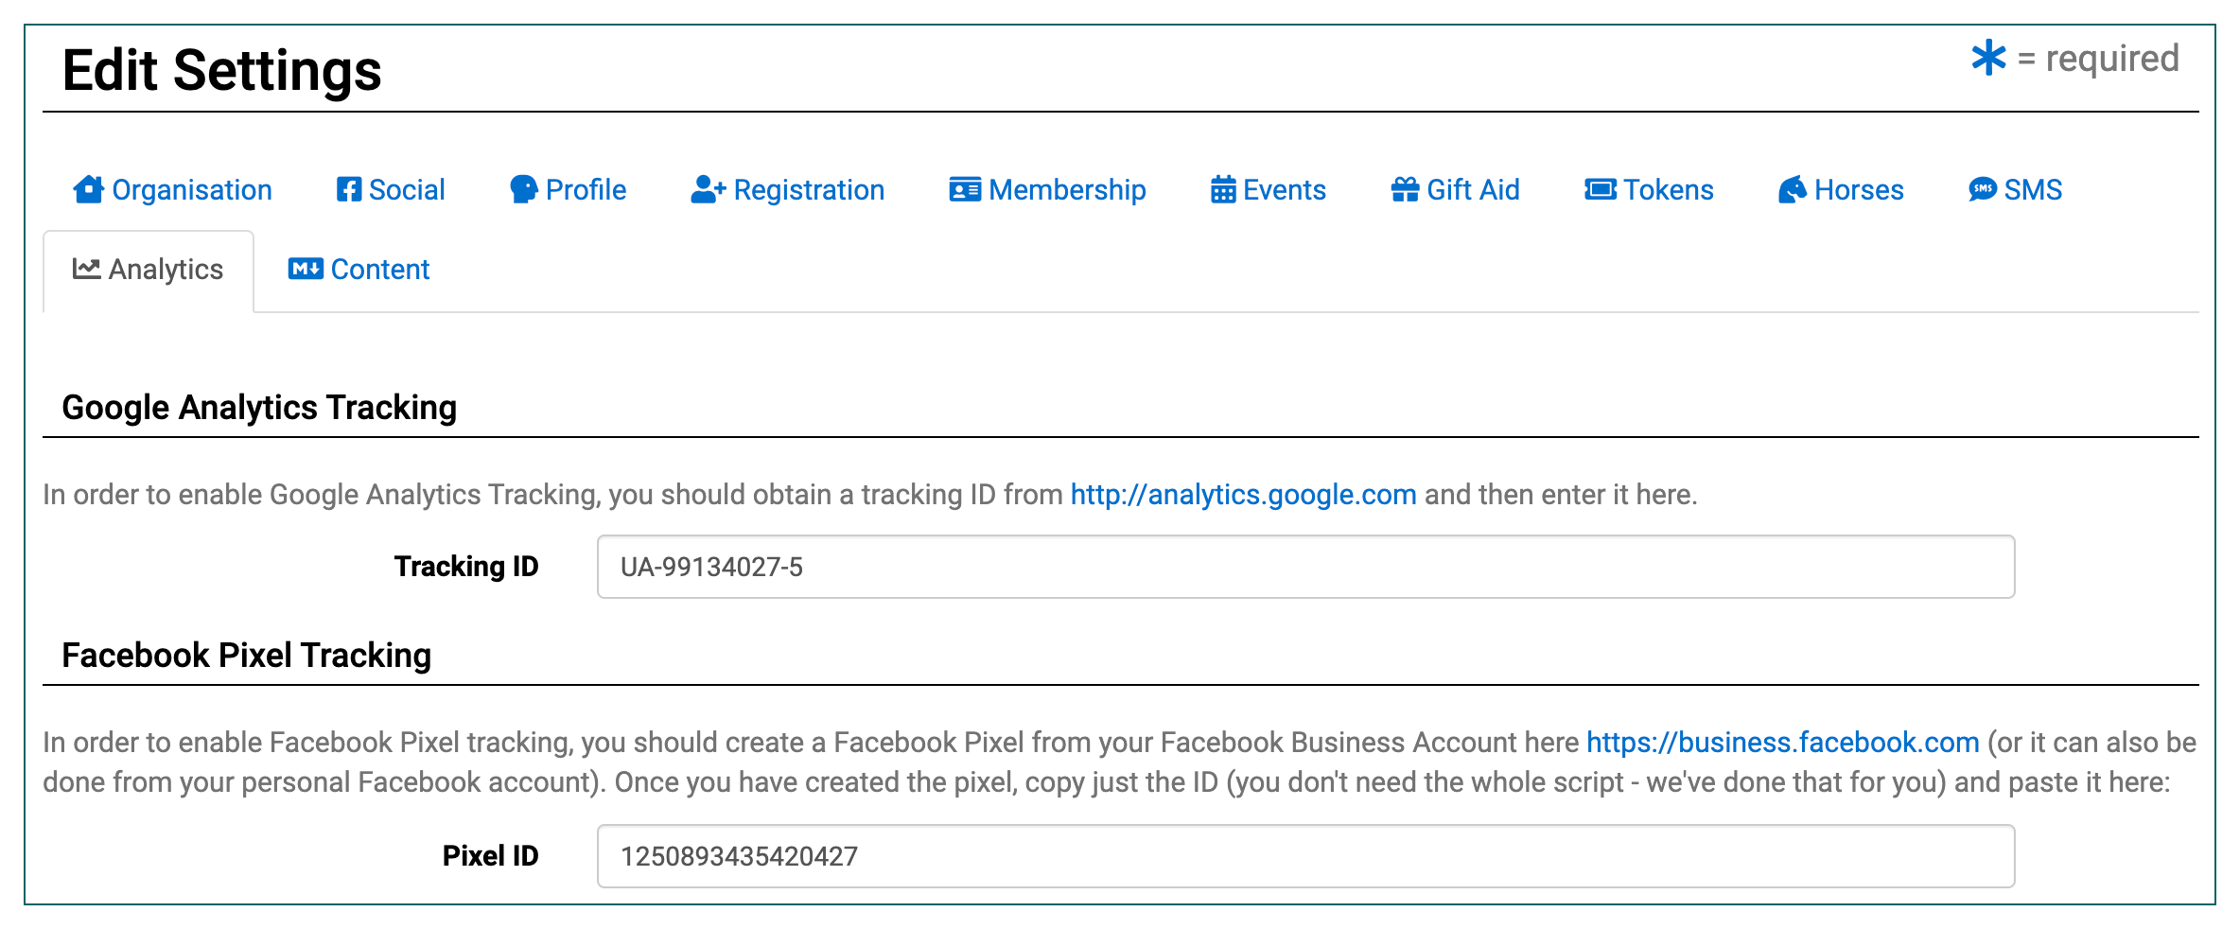Click the SMS speech bubble icon
Screen dimensions: 2240x929
[x=1983, y=189]
